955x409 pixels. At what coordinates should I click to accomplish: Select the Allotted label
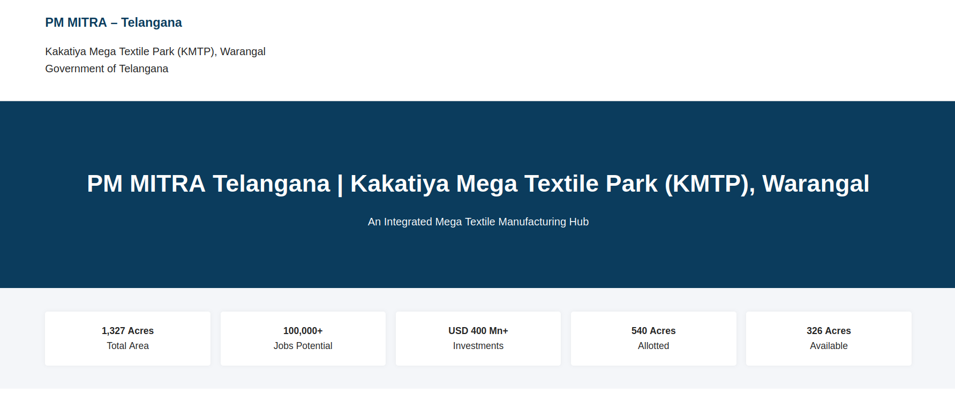[653, 346]
